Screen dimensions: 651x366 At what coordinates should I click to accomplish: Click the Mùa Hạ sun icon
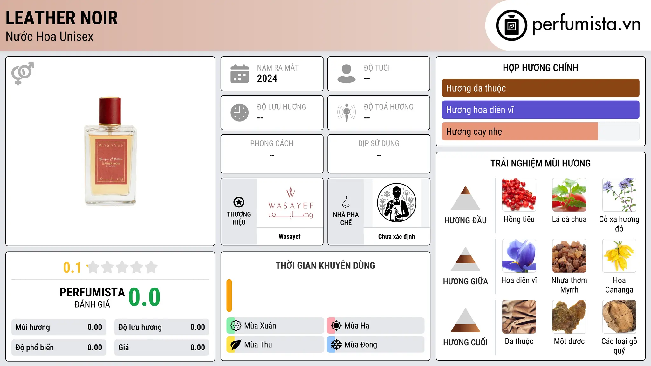point(336,326)
